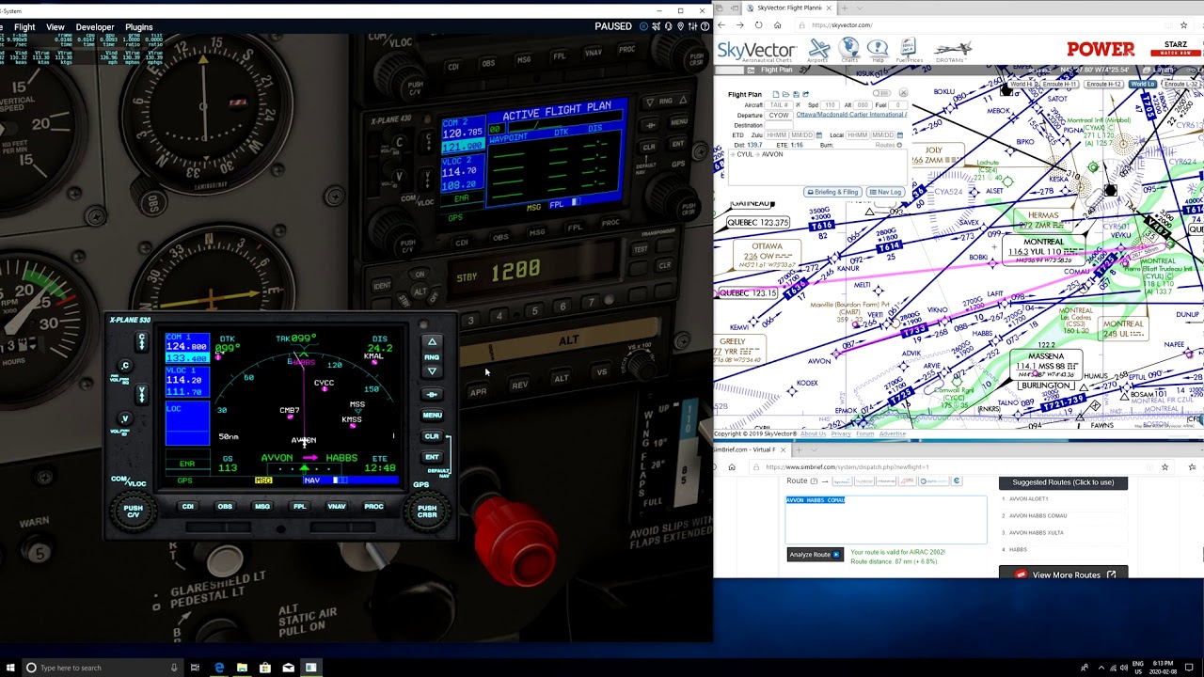The image size is (1204, 677).
Task: Open the Local date calendar picker
Action: point(900,134)
